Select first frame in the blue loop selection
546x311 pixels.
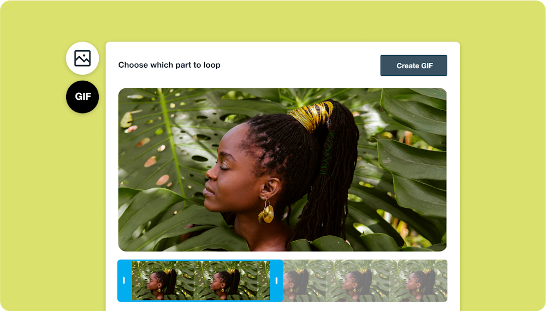click(163, 281)
